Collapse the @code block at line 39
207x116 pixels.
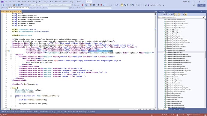click(x=11, y=88)
